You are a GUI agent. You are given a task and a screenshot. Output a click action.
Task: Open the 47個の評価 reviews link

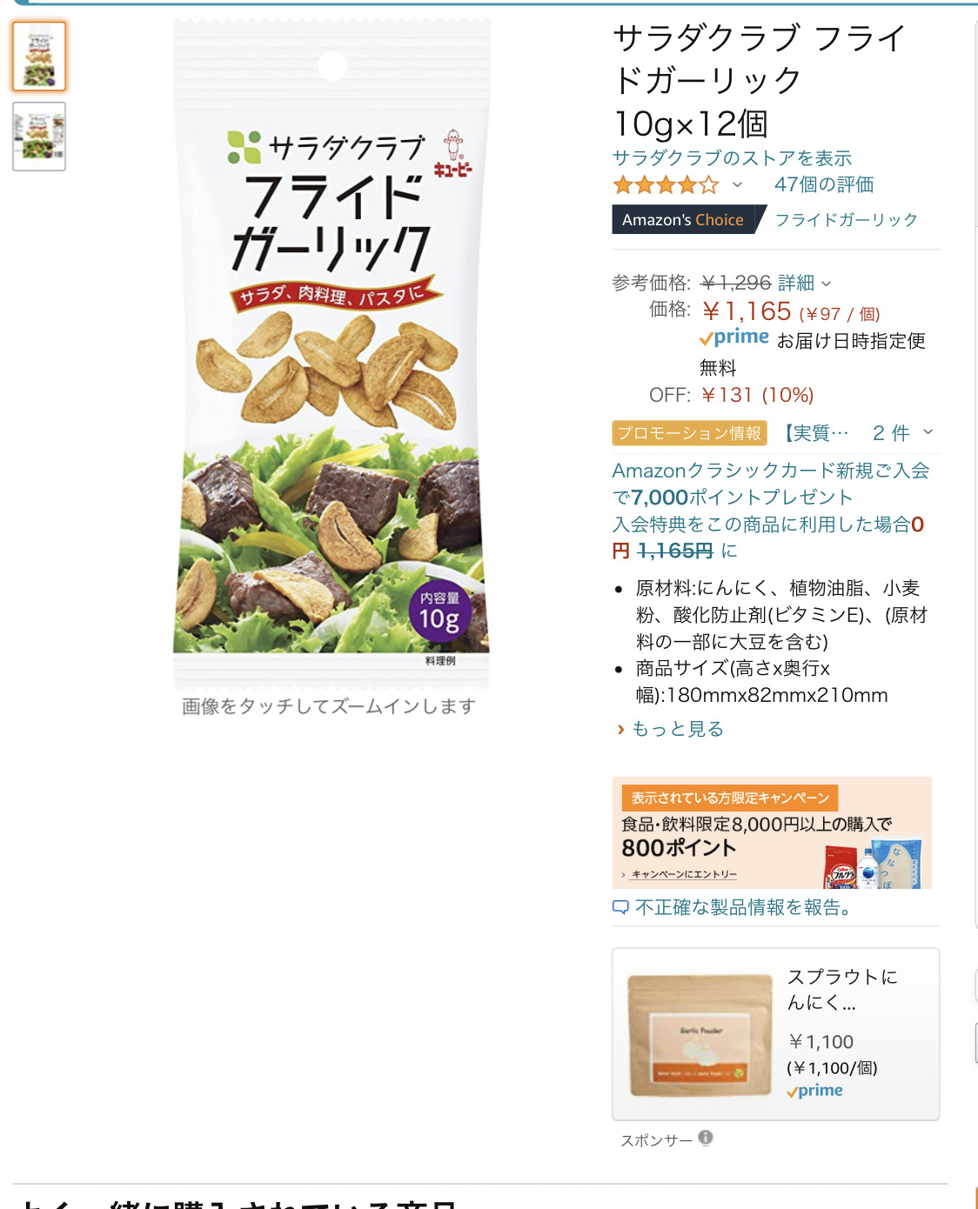(x=824, y=184)
